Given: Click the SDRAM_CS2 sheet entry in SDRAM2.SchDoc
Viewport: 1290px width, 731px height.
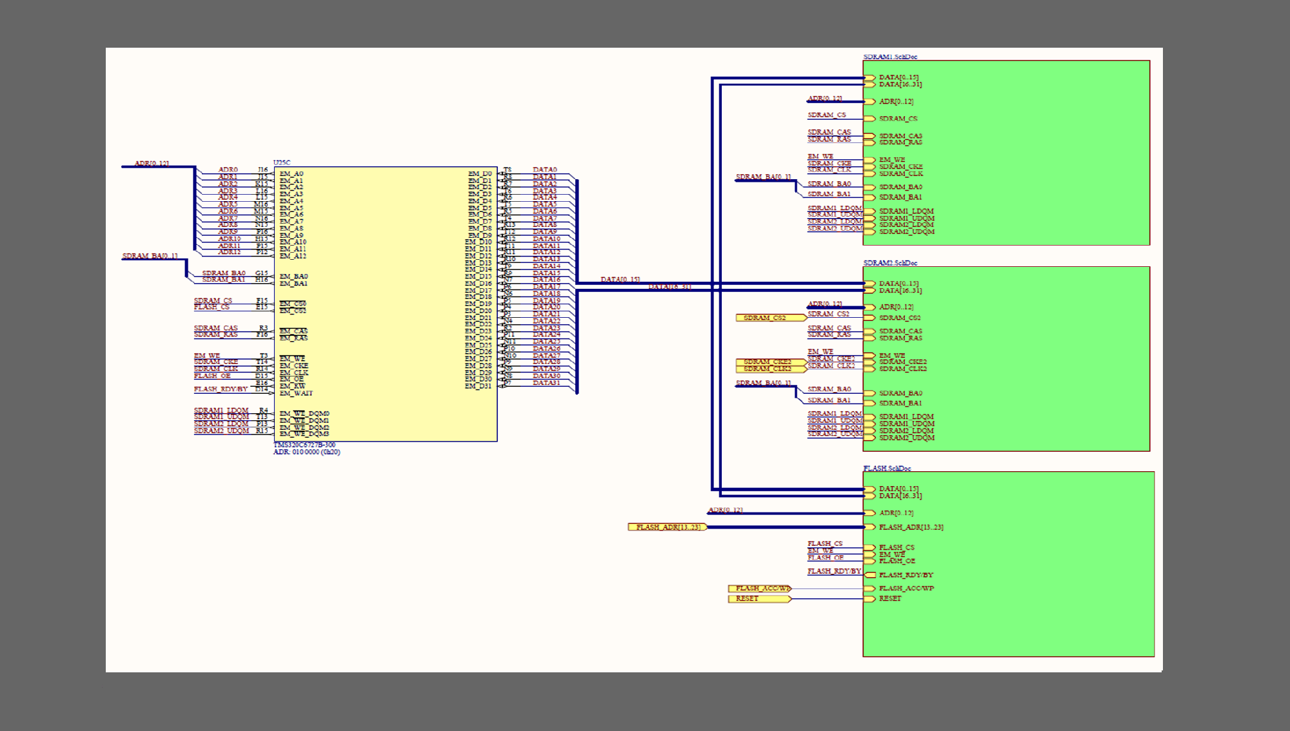Looking at the screenshot, I should tap(893, 318).
